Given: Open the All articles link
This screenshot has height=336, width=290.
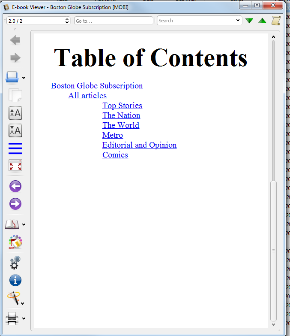Looking at the screenshot, I should click(x=87, y=96).
